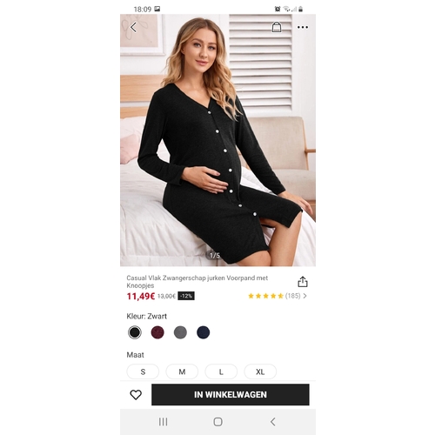Select the black color swatch

pos(135,332)
